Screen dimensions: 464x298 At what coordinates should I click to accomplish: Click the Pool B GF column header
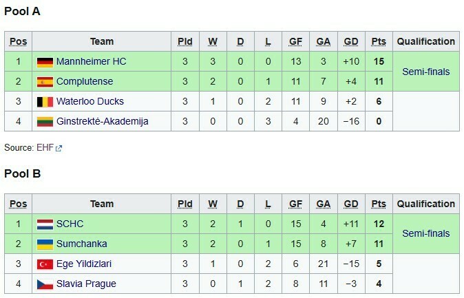point(296,204)
